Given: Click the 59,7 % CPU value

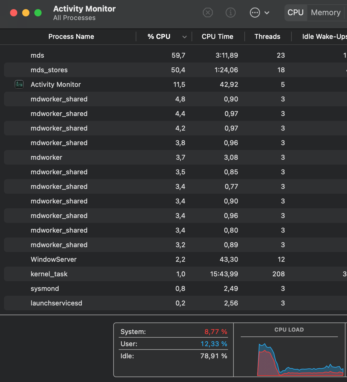Looking at the screenshot, I should click(178, 55).
